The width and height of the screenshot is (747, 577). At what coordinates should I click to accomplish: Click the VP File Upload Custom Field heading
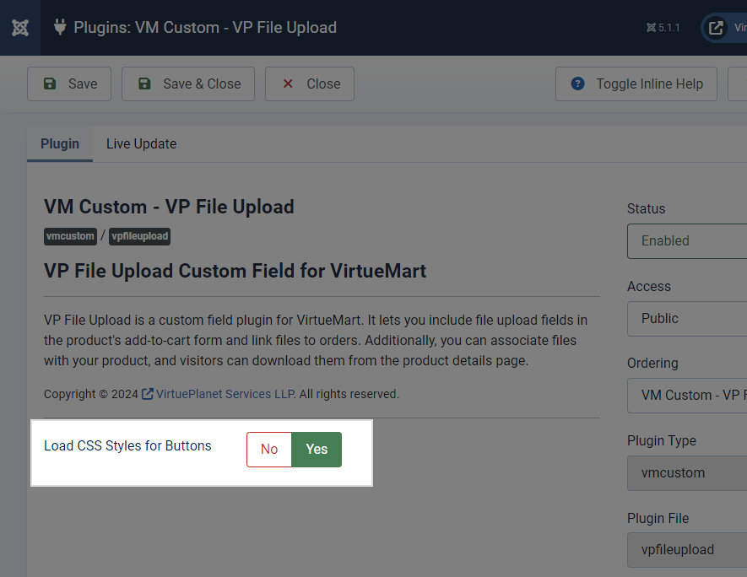[x=235, y=271]
